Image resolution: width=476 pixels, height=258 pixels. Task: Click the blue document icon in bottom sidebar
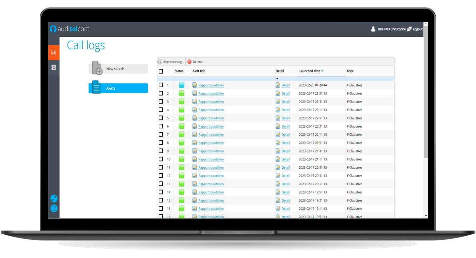(54, 208)
